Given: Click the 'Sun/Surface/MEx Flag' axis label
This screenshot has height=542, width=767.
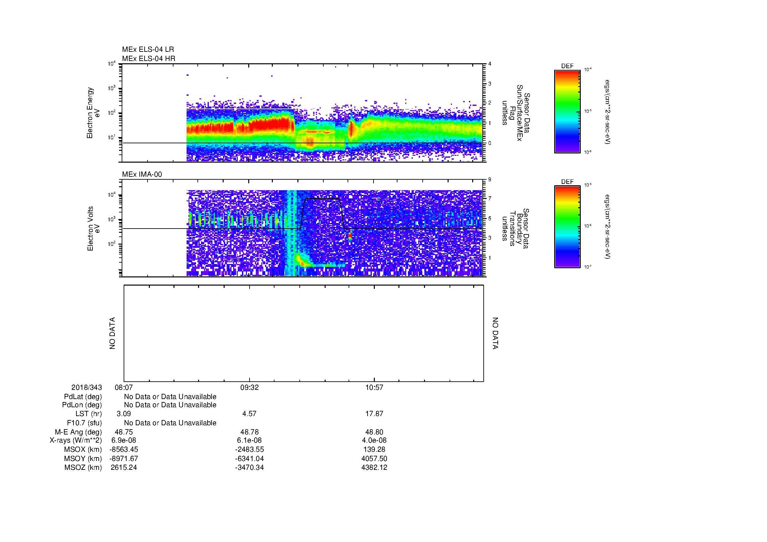Looking at the screenshot, I should pyautogui.click(x=516, y=113).
